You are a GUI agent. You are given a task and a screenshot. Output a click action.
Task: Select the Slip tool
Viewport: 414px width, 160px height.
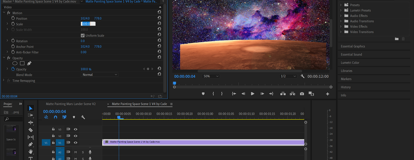(30, 137)
